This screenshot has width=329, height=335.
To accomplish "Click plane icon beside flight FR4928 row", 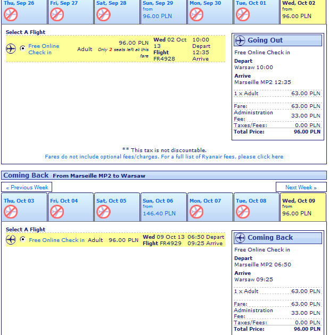I will point(11,49).
